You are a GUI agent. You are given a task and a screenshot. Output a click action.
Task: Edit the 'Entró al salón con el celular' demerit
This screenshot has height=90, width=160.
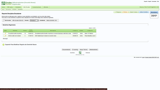[x=5, y=36]
